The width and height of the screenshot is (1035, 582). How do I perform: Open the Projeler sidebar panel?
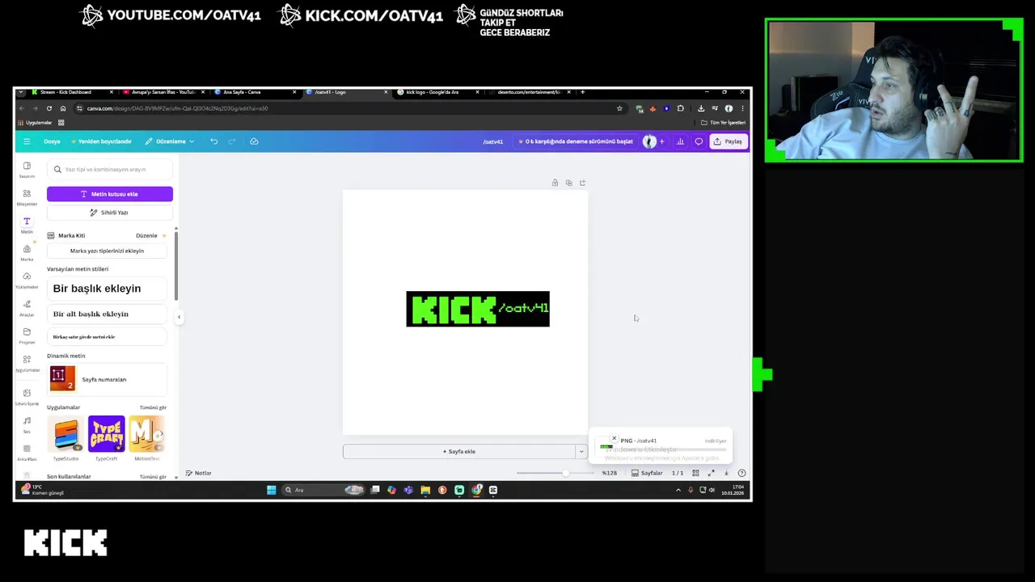[27, 335]
